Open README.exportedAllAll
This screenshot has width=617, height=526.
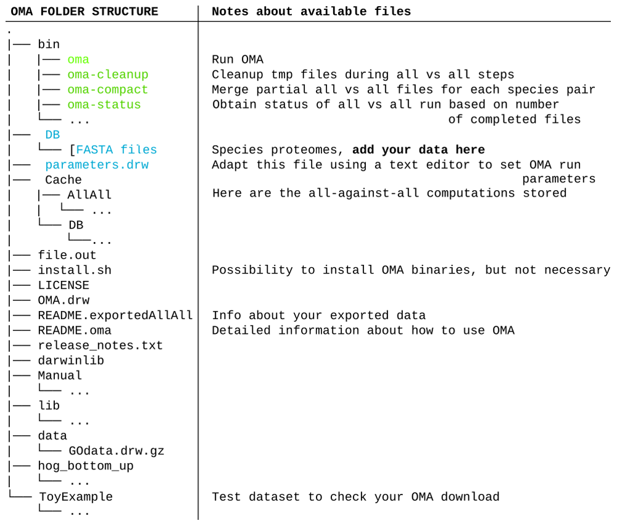[x=115, y=315]
